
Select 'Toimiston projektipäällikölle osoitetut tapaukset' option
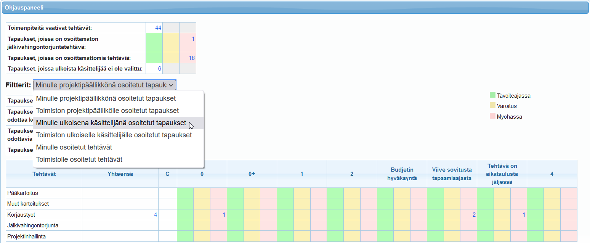107,111
